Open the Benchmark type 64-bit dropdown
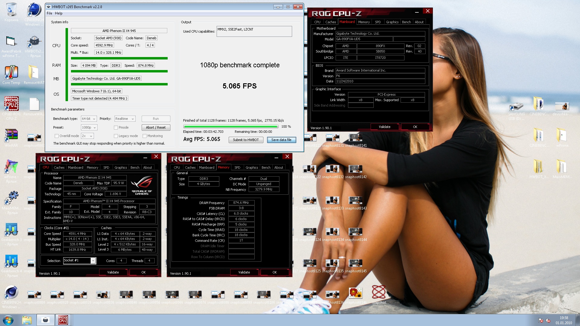 (89, 119)
